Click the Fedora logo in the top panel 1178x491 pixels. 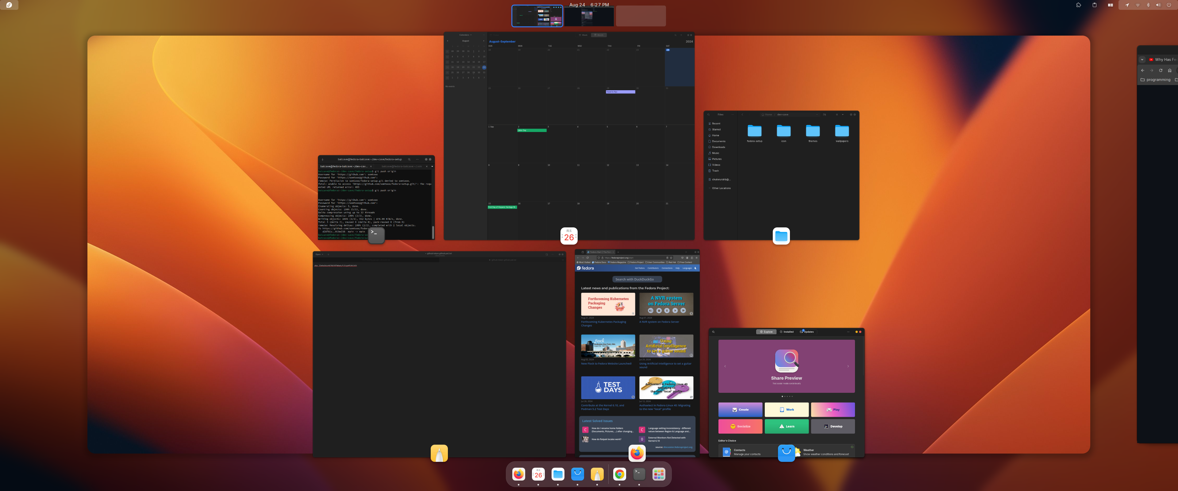[9, 5]
